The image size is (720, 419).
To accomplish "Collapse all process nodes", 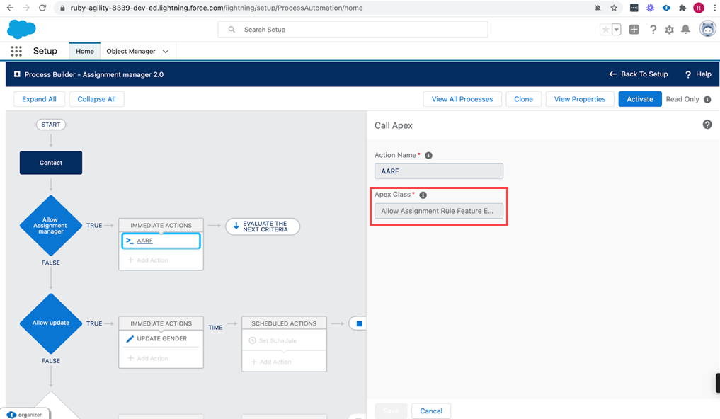I will 97,99.
